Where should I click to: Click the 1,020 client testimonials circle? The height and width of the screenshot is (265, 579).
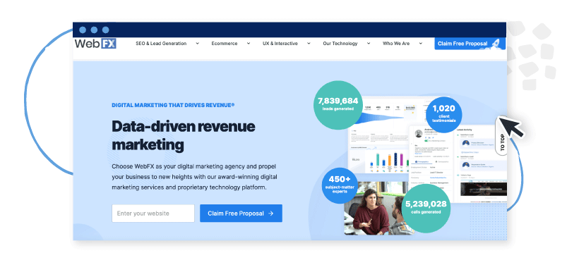[x=443, y=114]
